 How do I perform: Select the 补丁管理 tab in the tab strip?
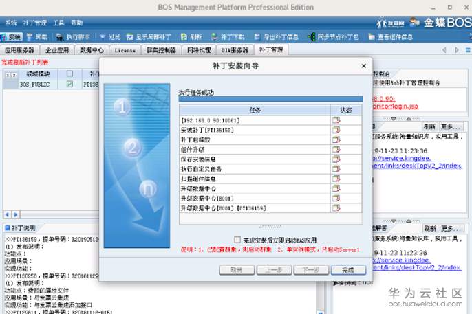271,49
